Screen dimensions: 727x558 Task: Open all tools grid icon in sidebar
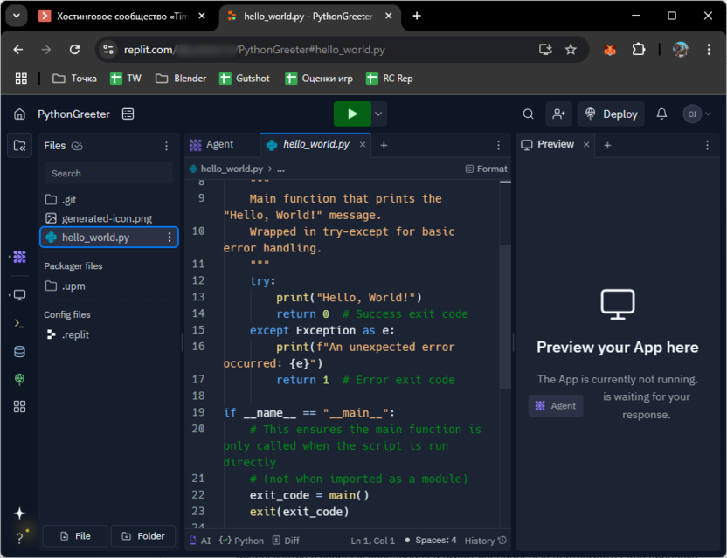pyautogui.click(x=19, y=406)
